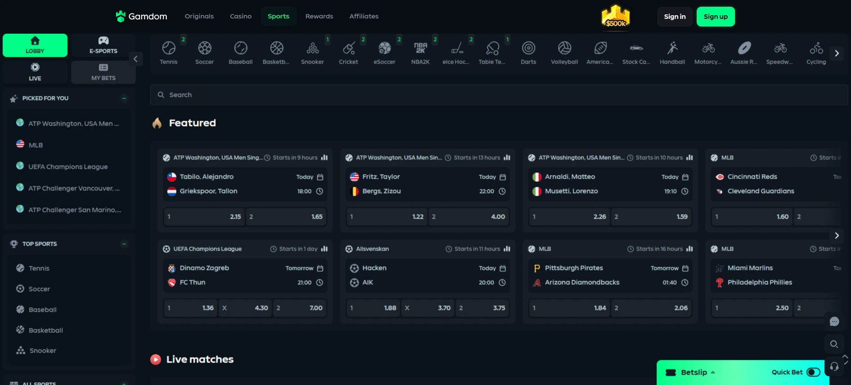
Task: Choose the Aussie Rules category icon
Action: [744, 48]
